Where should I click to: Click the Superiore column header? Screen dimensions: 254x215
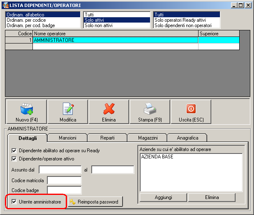coord(219,34)
